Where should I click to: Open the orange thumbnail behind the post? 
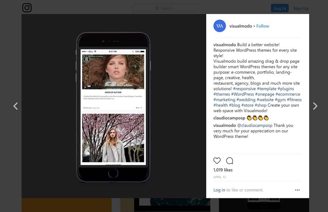[x=67, y=205]
